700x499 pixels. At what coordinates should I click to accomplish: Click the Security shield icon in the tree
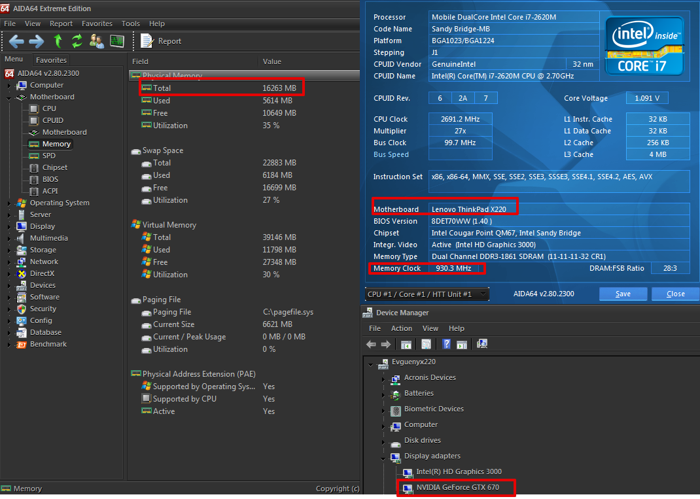click(21, 309)
